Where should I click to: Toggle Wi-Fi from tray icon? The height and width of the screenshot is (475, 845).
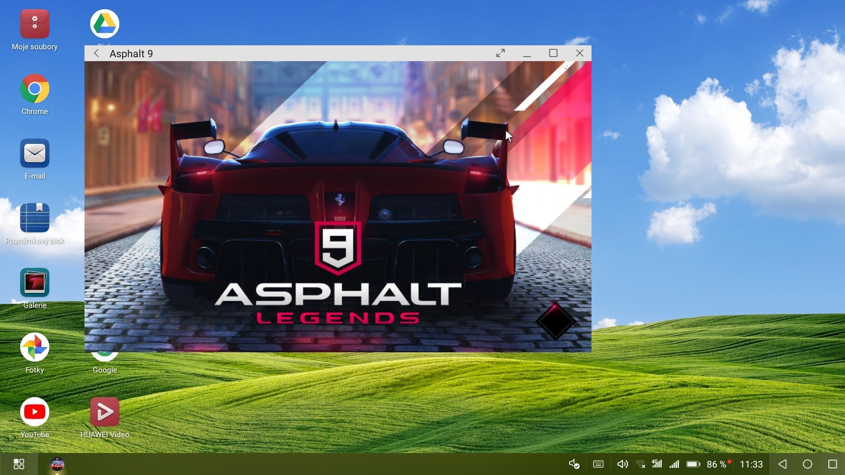pos(640,464)
